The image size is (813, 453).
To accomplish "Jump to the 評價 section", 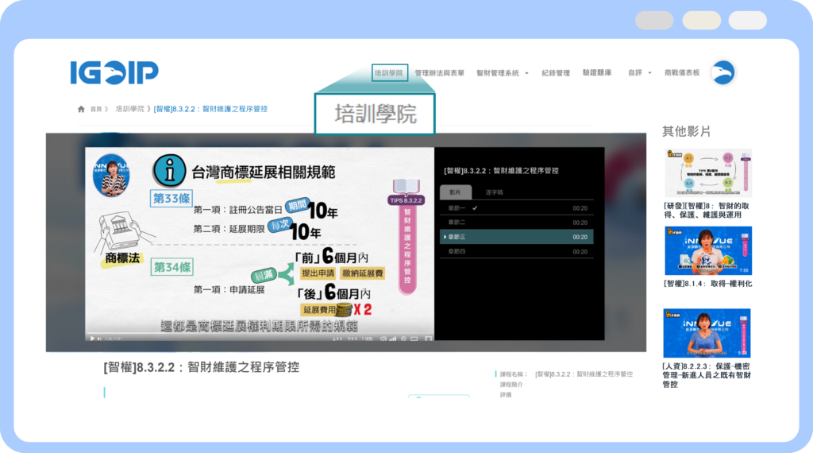I will [x=506, y=395].
